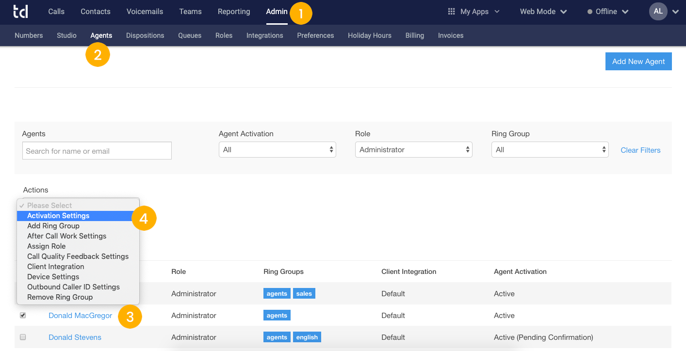686x351 pixels.
Task: Click the AL user avatar
Action: pyautogui.click(x=658, y=11)
